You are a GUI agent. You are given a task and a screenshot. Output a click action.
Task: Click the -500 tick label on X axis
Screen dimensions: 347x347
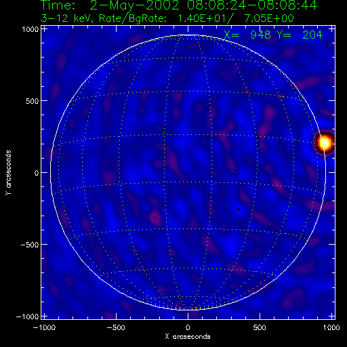(116, 327)
